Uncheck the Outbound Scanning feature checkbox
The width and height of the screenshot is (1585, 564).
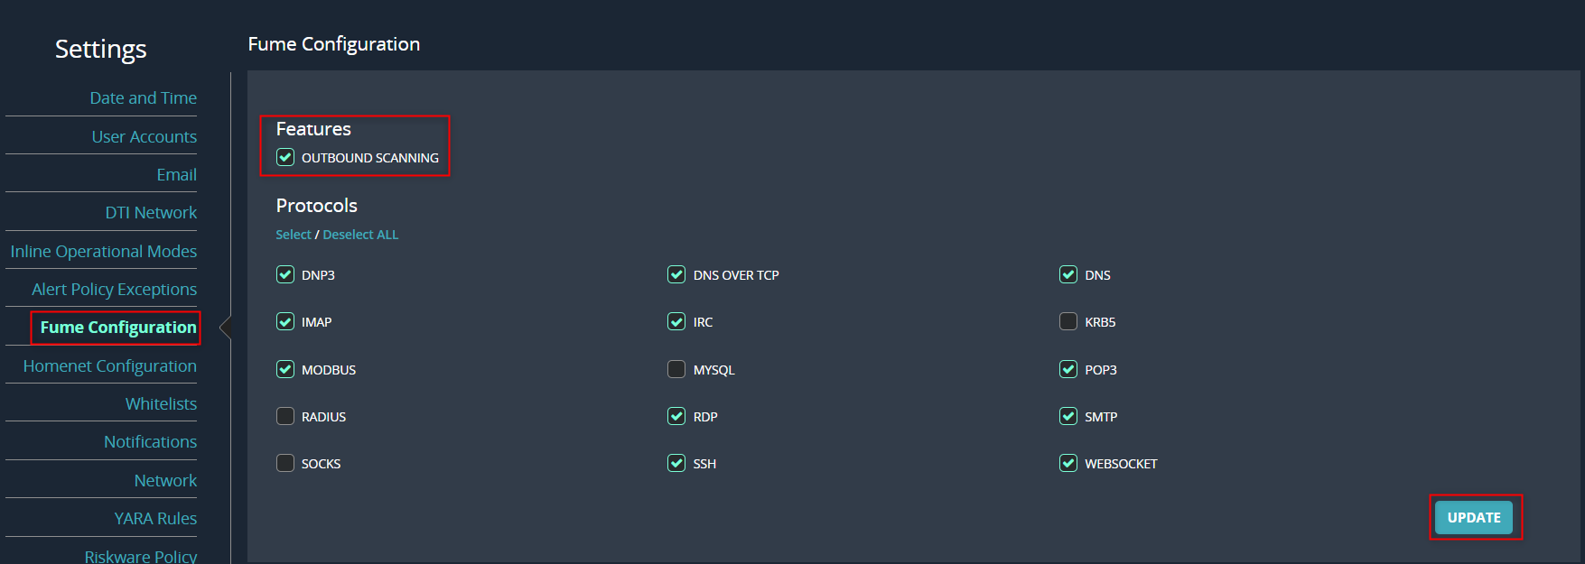(285, 157)
